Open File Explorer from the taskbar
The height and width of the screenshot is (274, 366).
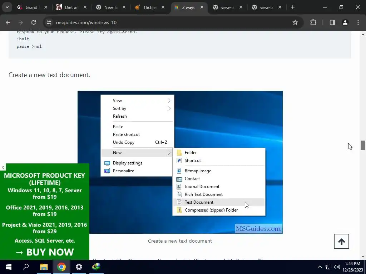pos(44,267)
